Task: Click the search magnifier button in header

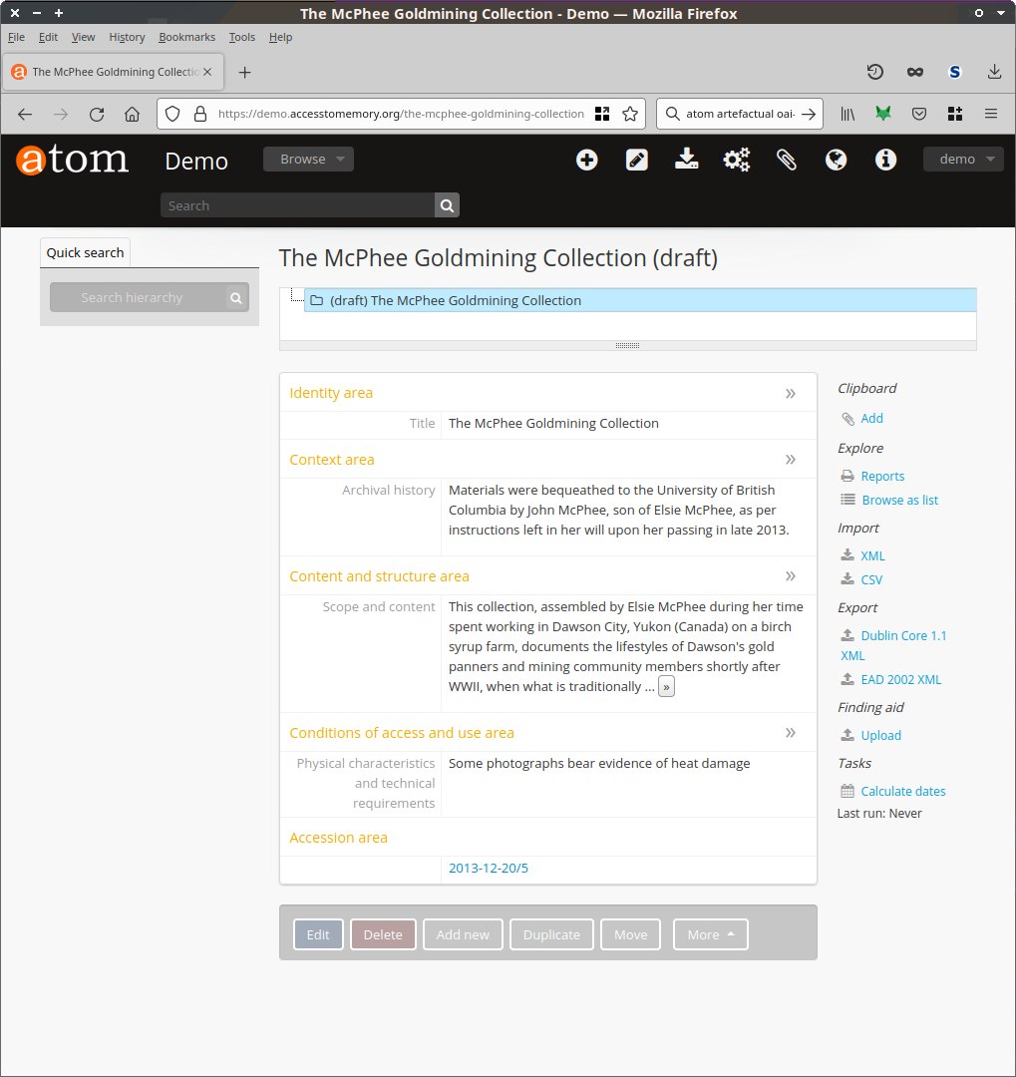Action: click(x=447, y=205)
